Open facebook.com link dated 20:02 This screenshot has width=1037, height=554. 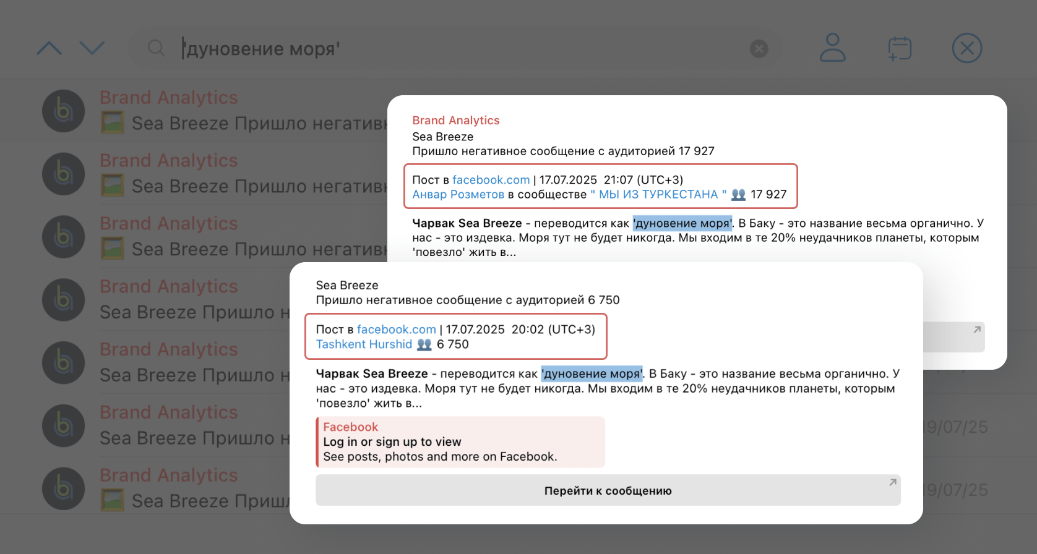point(397,330)
